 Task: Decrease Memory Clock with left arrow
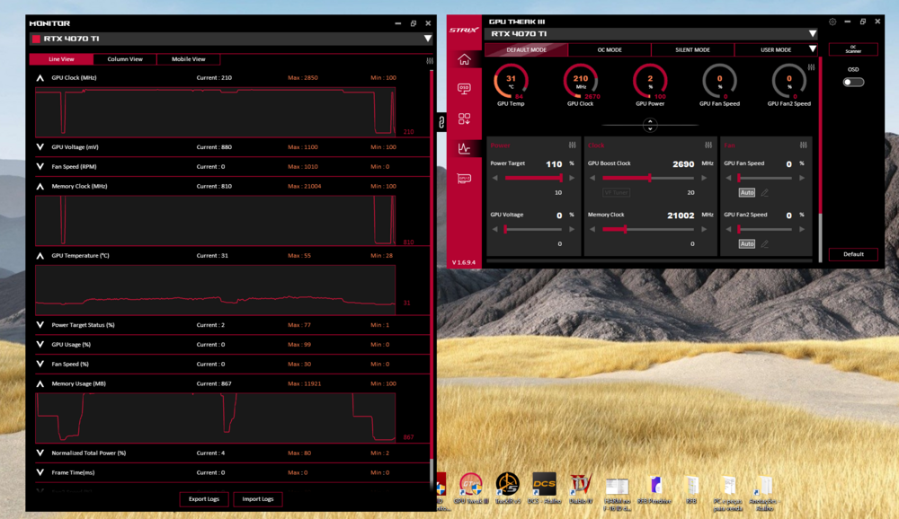[592, 229]
